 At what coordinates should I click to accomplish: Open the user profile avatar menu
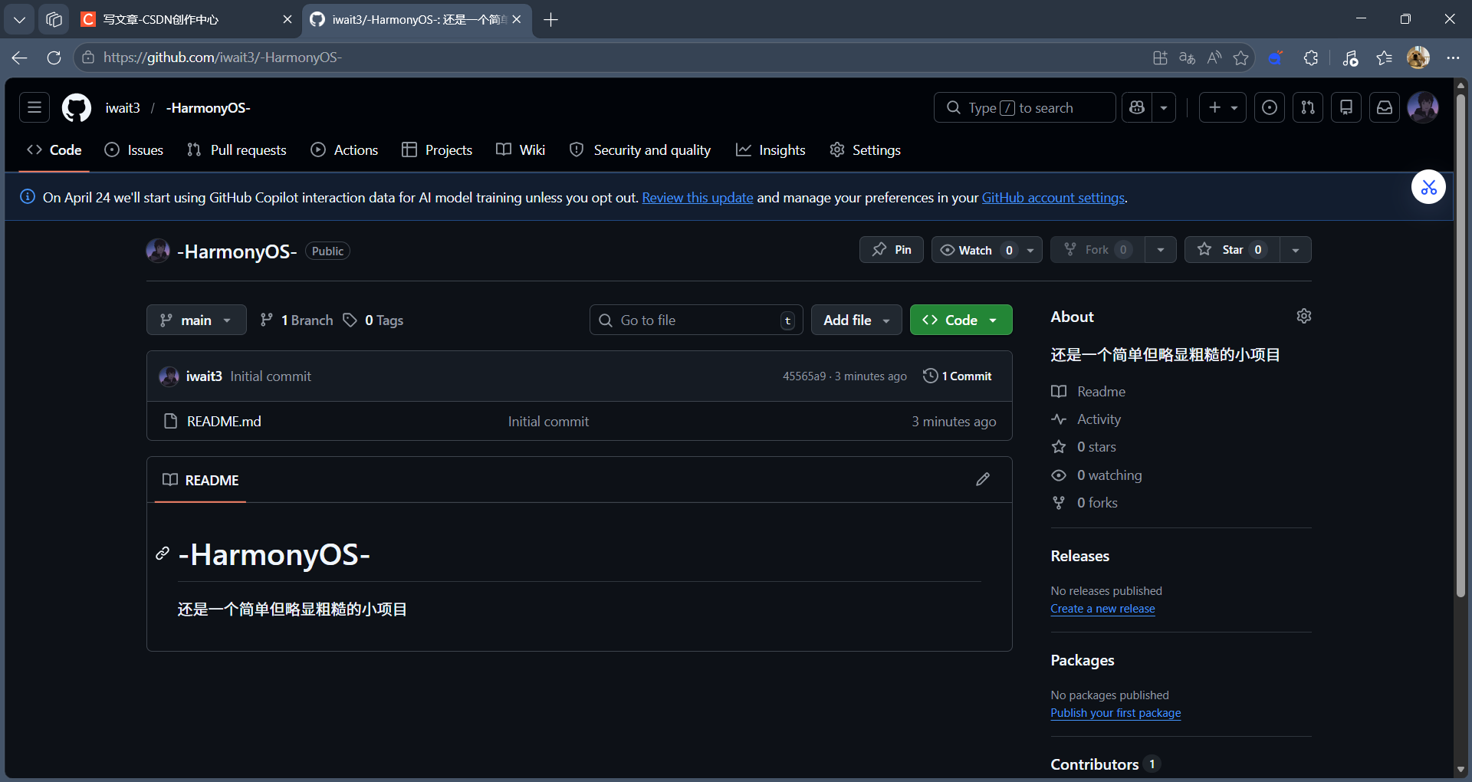click(1423, 108)
